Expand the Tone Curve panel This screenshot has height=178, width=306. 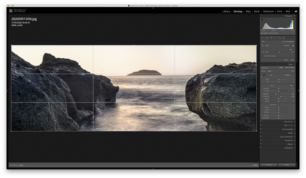pos(295,122)
